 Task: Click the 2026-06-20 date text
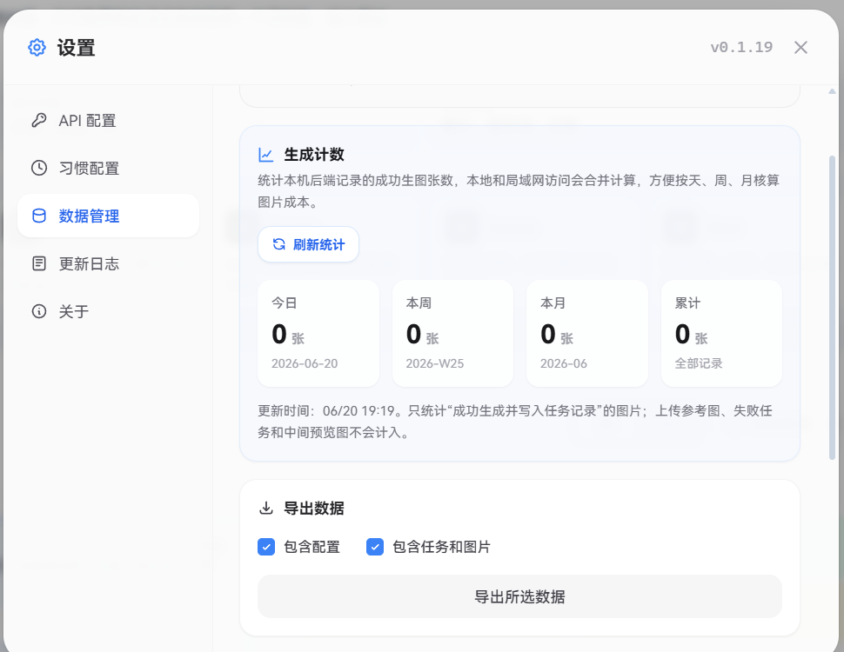point(305,363)
